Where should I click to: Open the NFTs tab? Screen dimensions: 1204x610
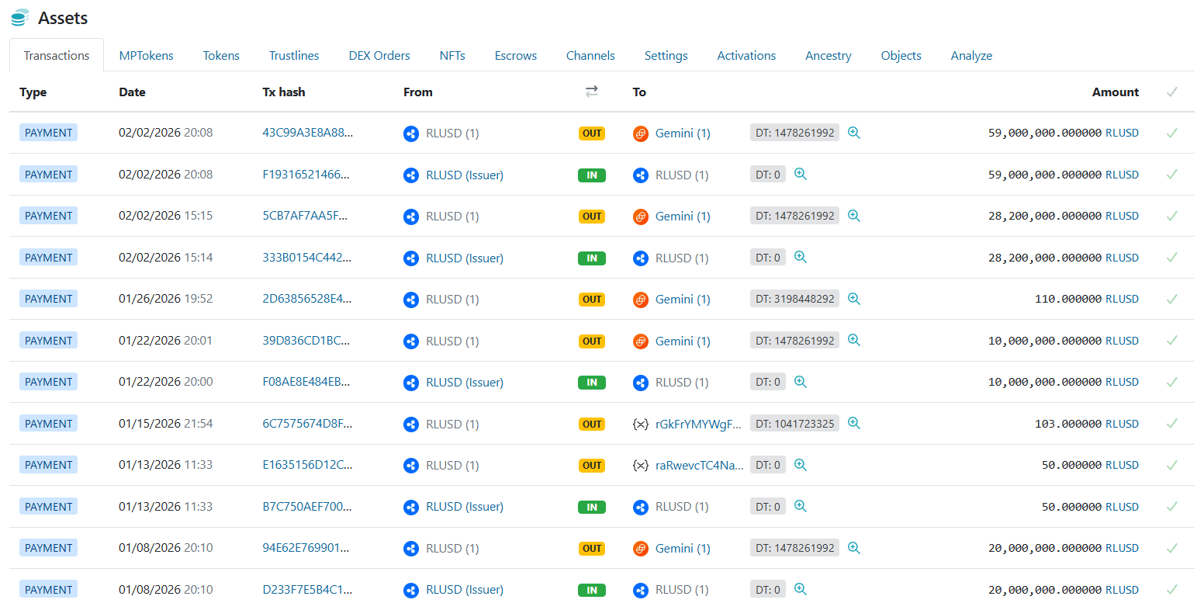(x=452, y=56)
